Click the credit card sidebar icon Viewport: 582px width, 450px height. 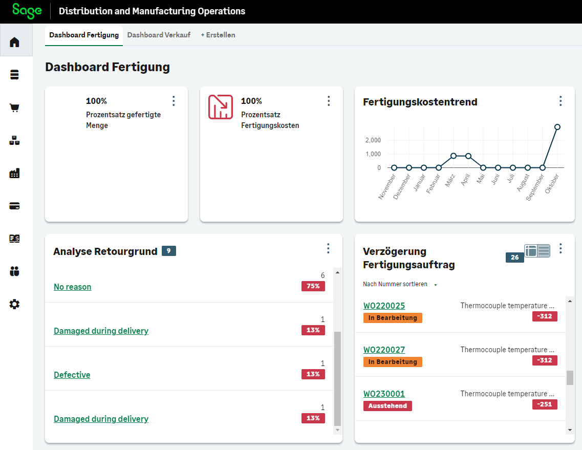(x=14, y=206)
